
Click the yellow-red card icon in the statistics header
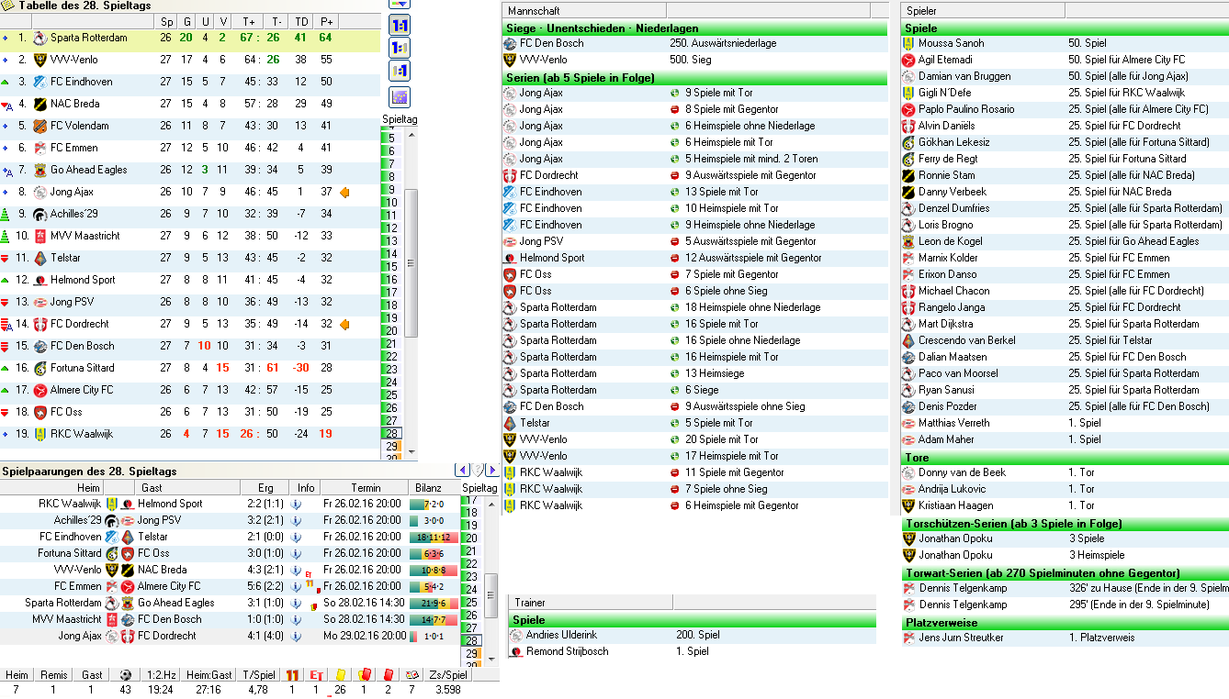click(x=364, y=674)
